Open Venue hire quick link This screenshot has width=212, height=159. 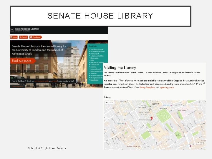click(x=93, y=73)
